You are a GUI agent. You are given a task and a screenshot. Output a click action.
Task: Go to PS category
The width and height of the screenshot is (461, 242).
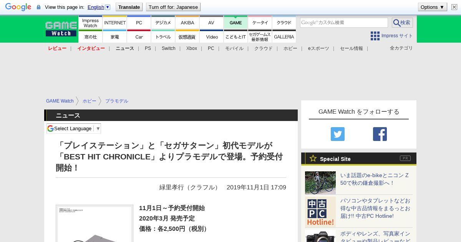click(x=148, y=48)
